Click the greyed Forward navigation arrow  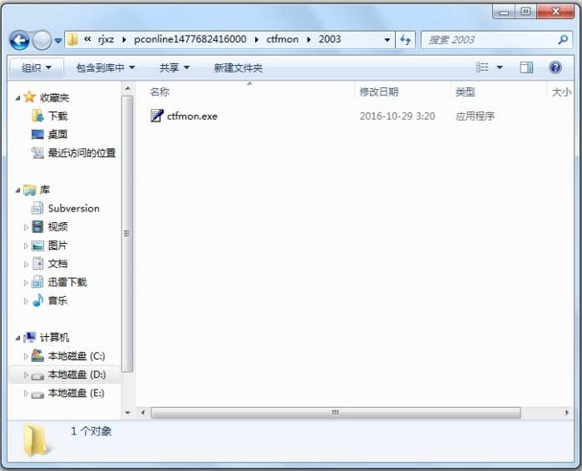[x=42, y=40]
